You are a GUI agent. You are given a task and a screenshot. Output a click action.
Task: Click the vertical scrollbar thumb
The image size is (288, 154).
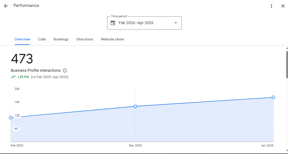pyautogui.click(x=287, y=65)
